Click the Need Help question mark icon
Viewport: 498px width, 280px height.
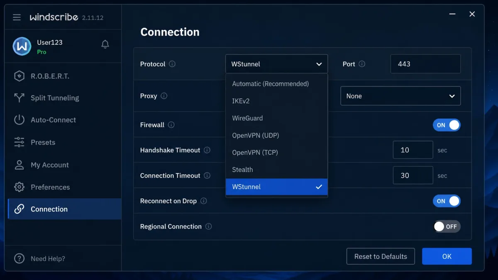point(19,258)
